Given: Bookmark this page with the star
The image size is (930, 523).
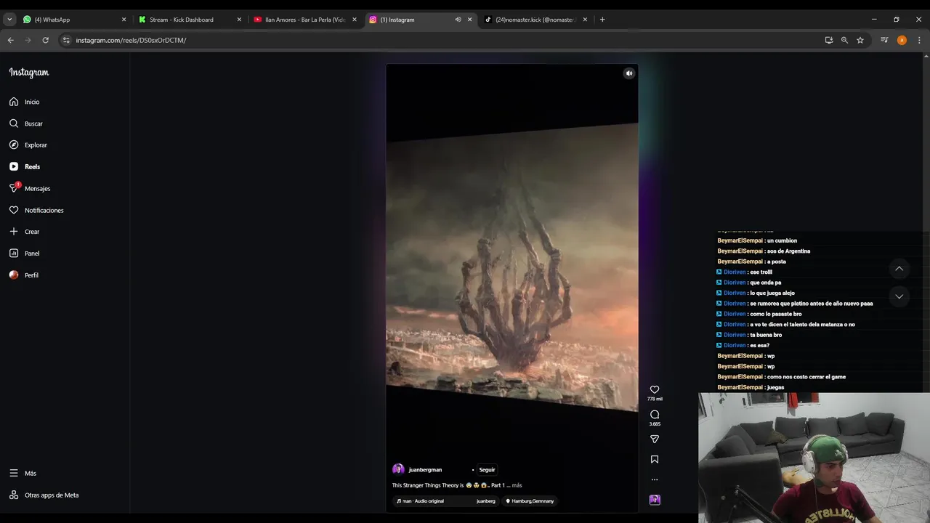Looking at the screenshot, I should tap(860, 40).
